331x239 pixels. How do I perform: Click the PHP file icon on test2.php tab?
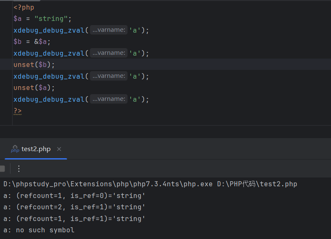[15, 149]
